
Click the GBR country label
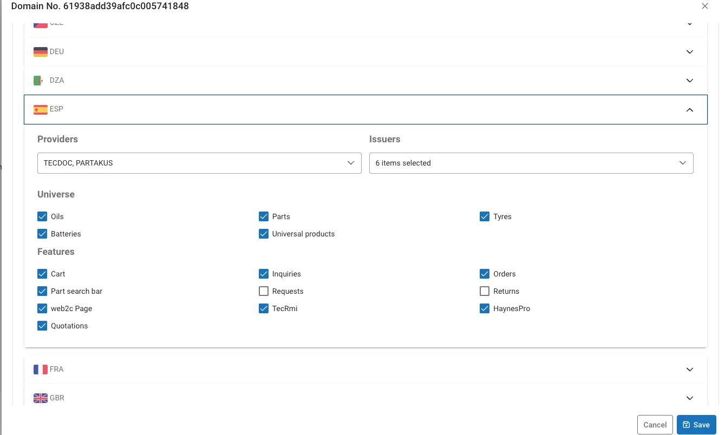tap(57, 398)
